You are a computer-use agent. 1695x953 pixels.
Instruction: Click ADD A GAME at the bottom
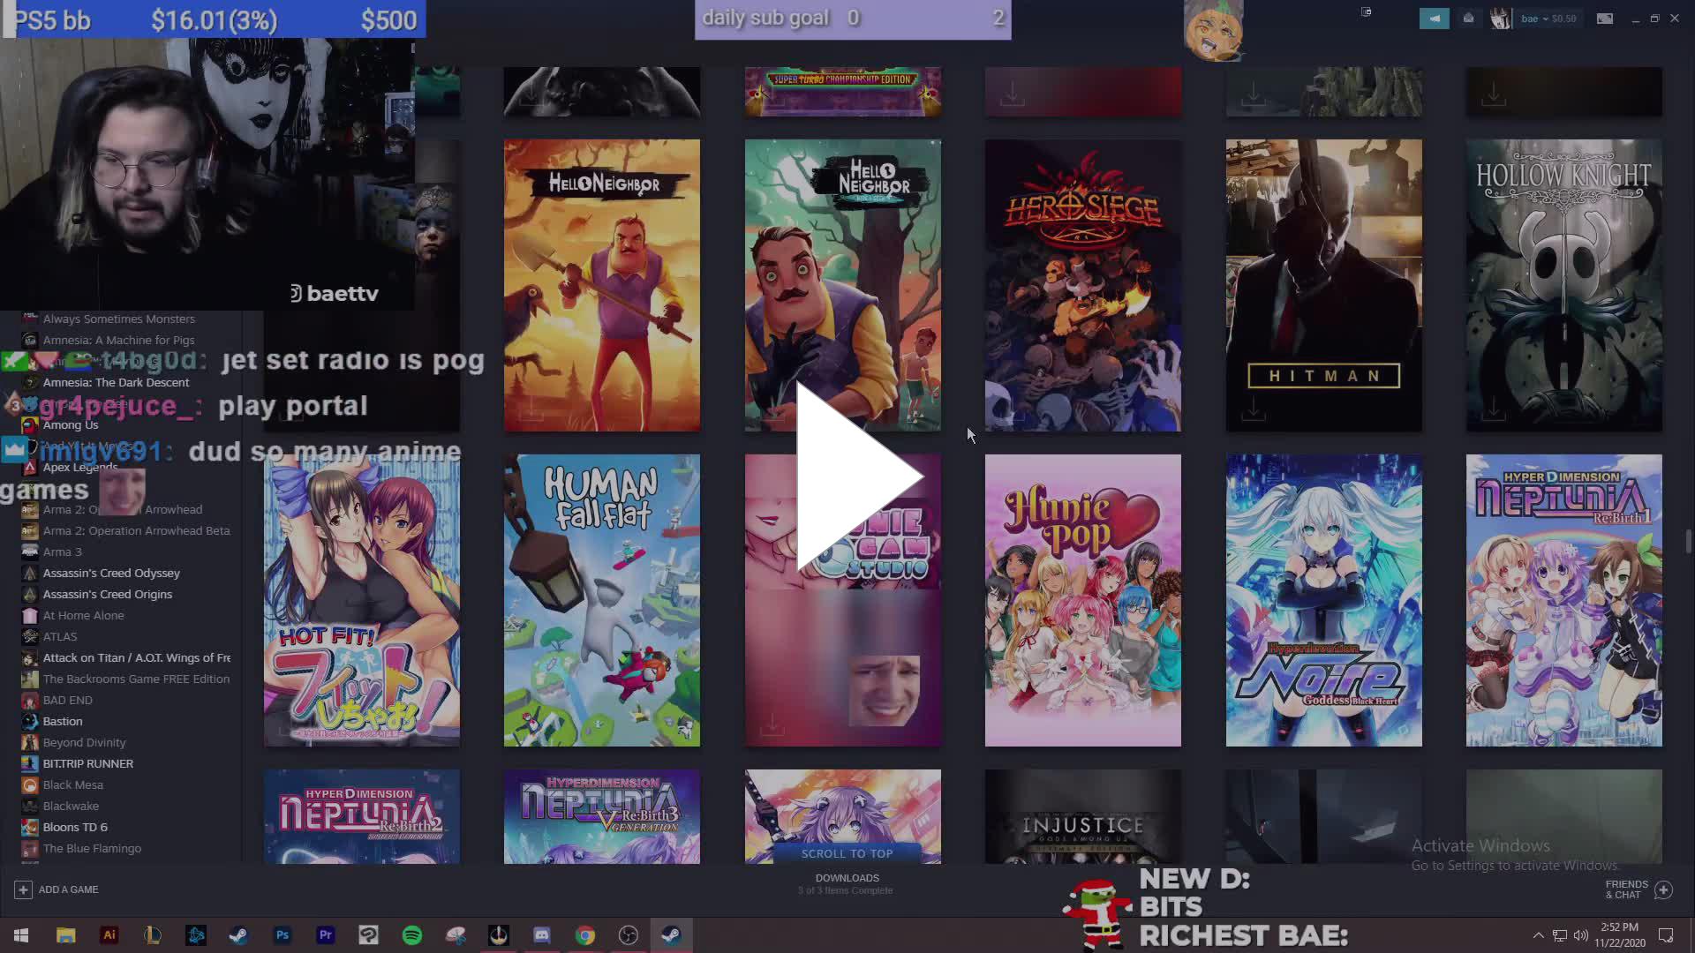(x=56, y=889)
